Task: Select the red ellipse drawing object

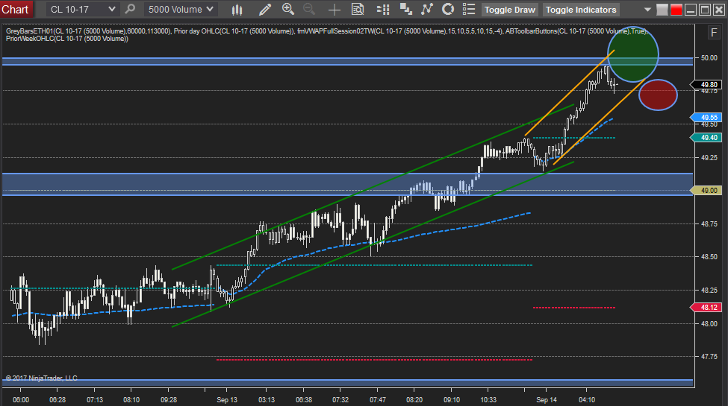Action: pos(658,95)
